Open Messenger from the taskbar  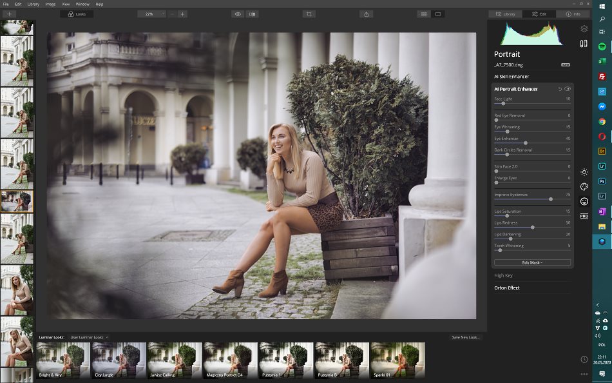602,106
